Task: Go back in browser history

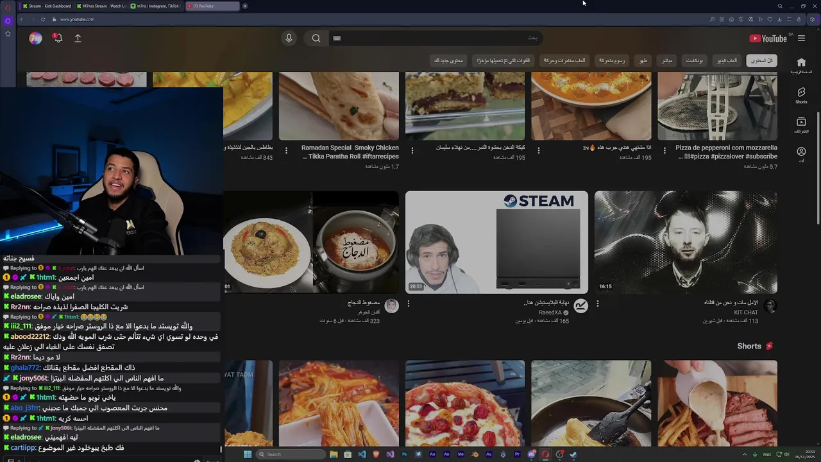Action: click(x=21, y=19)
